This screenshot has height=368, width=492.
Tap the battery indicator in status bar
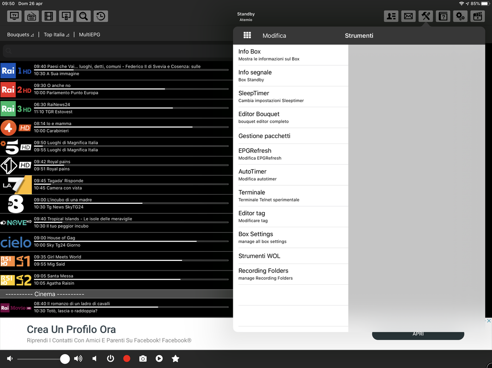(x=485, y=3)
